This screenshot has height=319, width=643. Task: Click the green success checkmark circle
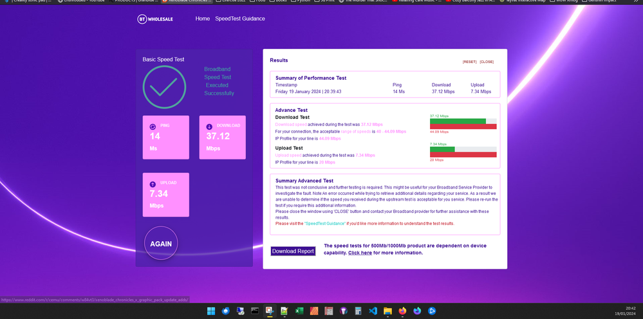coord(163,87)
